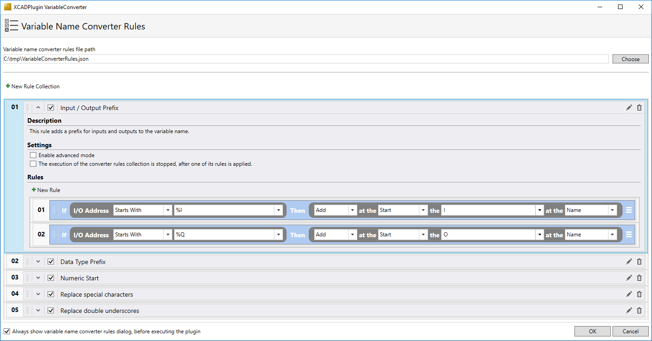Confirm with the OK button

pyautogui.click(x=593, y=331)
